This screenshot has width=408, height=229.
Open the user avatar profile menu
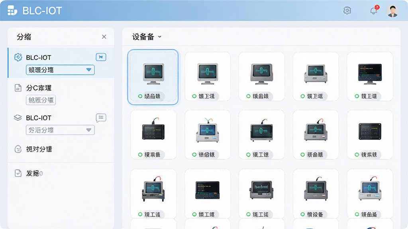[392, 11]
